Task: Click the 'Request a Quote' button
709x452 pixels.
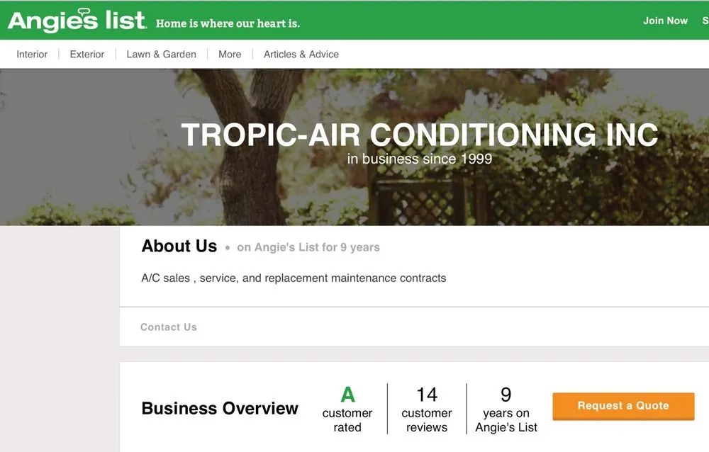Action: pyautogui.click(x=623, y=405)
